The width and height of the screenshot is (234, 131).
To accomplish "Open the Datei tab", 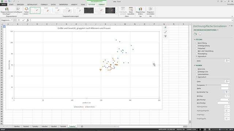I will tap(3, 5).
